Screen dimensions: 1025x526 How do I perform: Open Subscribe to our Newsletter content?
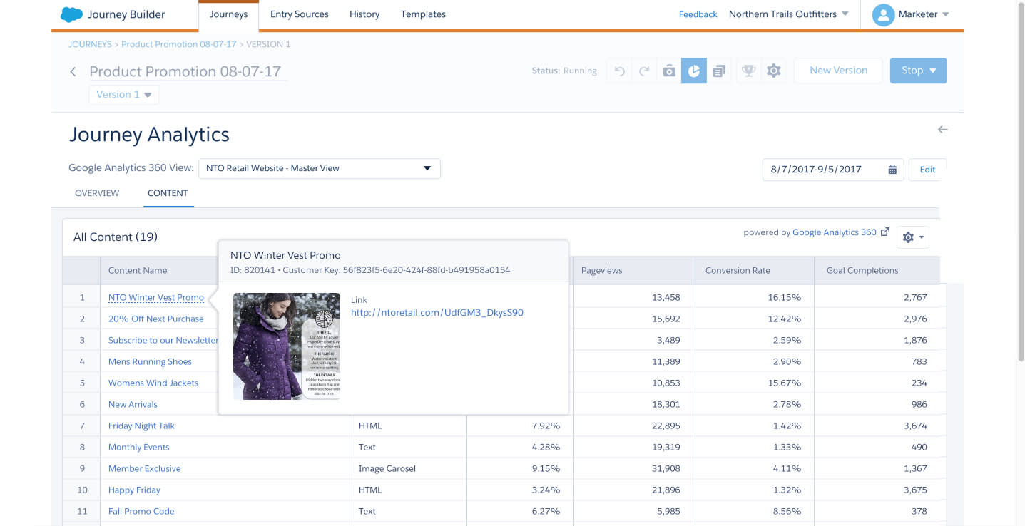[x=163, y=340]
